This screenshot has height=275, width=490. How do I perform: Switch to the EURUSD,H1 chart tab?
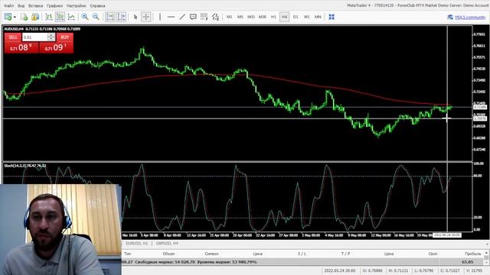coord(136,243)
